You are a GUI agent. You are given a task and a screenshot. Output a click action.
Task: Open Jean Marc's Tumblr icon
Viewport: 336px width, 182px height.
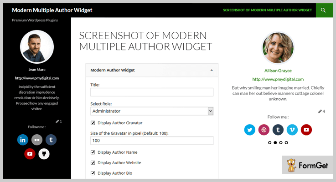pos(51,140)
